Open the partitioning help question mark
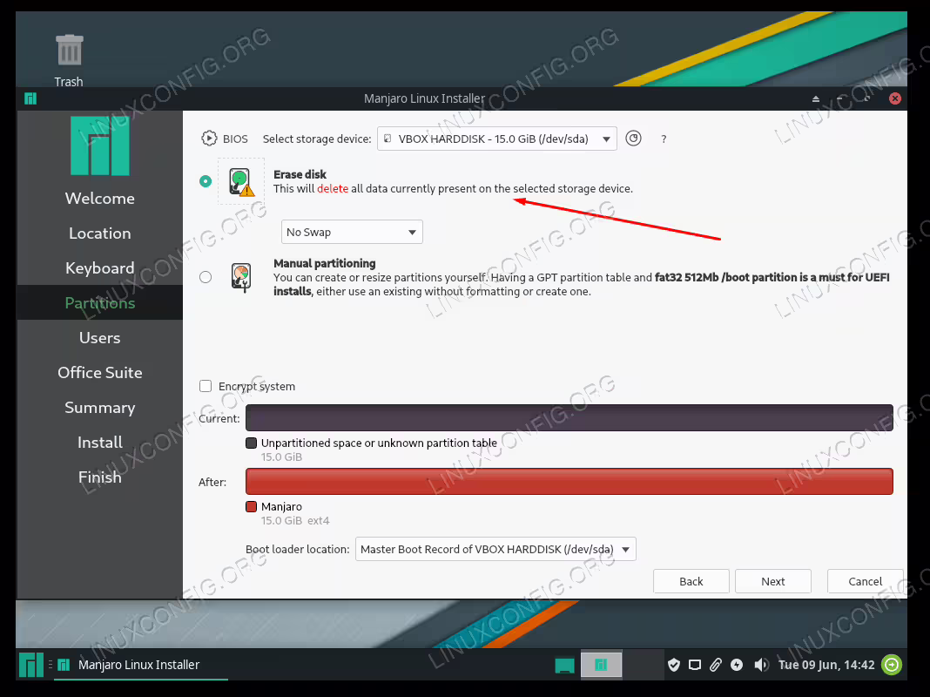 pos(664,139)
